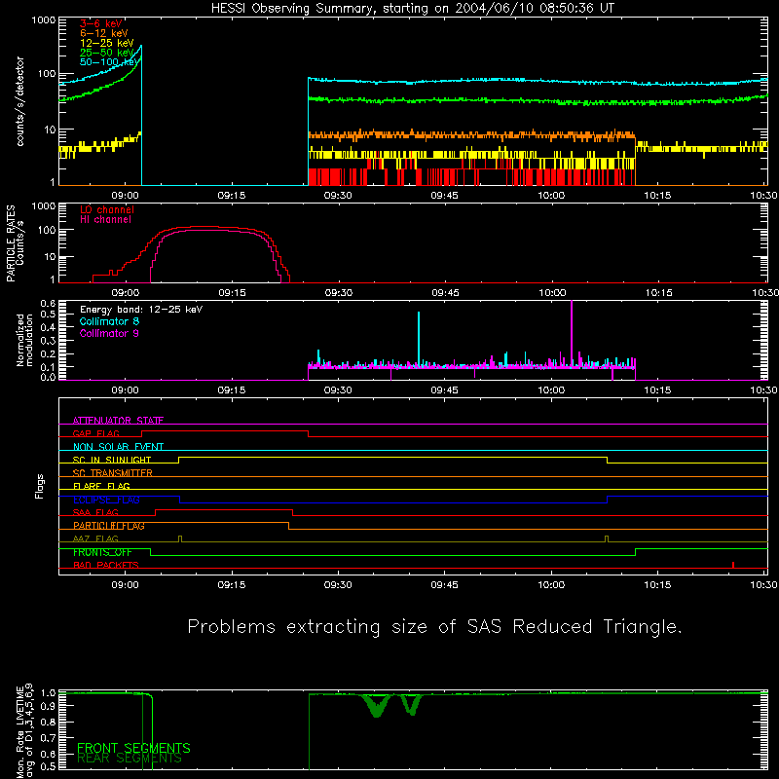Screen dimensions: 779x779
Task: Click the "Collimator 9" legend label
Action: point(109,333)
